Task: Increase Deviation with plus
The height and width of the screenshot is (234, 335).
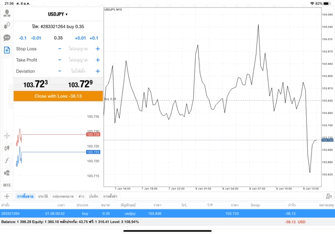Action: click(x=98, y=71)
